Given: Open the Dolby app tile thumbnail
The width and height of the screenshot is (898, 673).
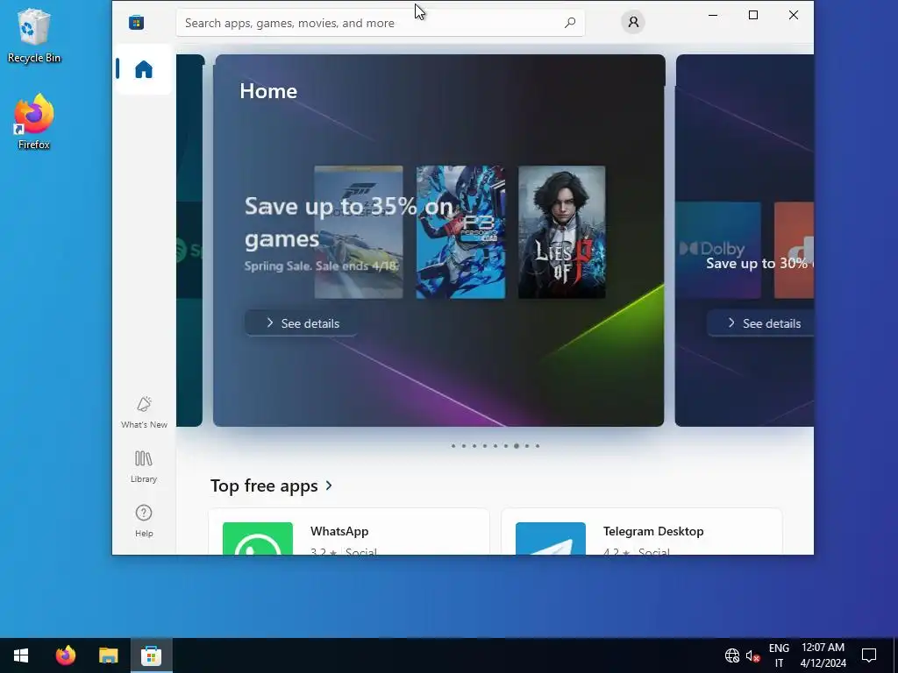Looking at the screenshot, I should [x=718, y=250].
